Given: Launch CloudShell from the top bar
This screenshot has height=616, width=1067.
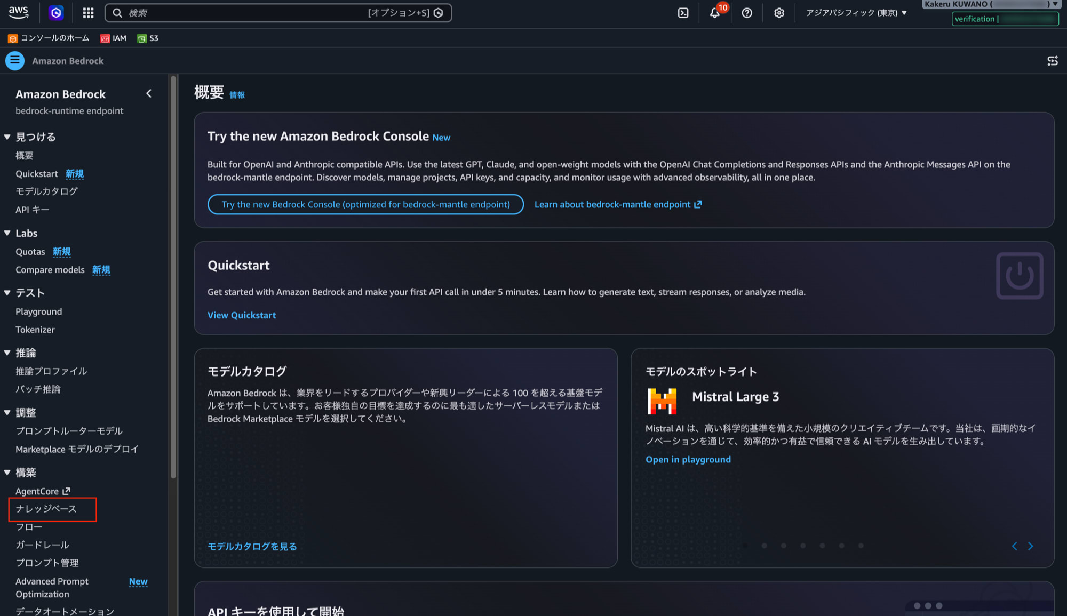Looking at the screenshot, I should point(683,13).
